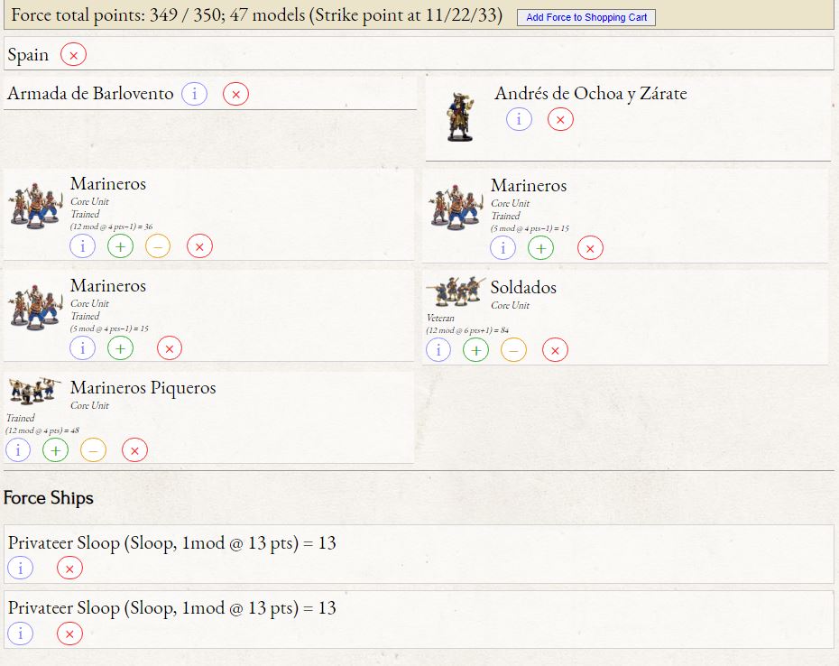View info for the Soldados unit
The image size is (839, 666).
(438, 350)
